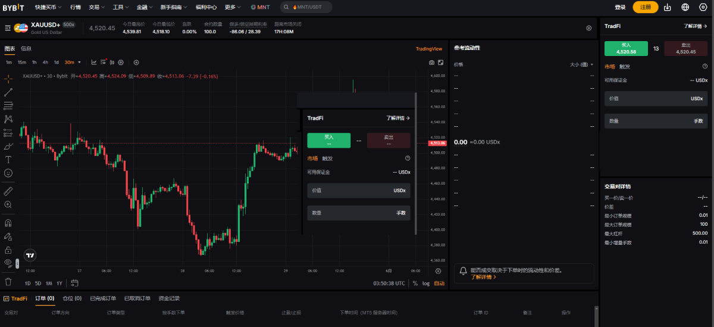Toggle magnet mode for drawings
The height and width of the screenshot is (327, 714).
(x=8, y=223)
